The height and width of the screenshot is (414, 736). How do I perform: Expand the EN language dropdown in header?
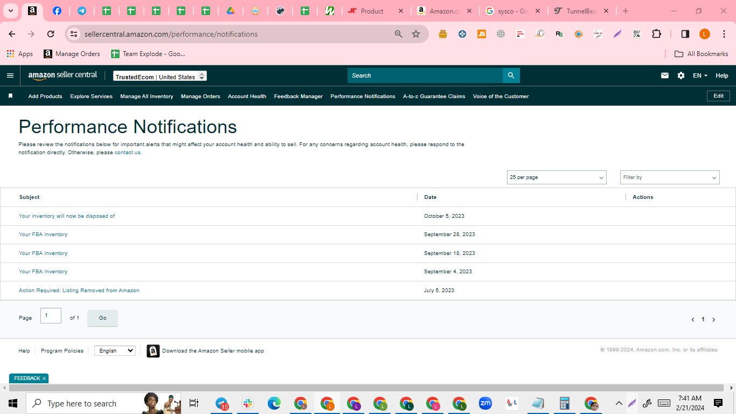coord(700,75)
